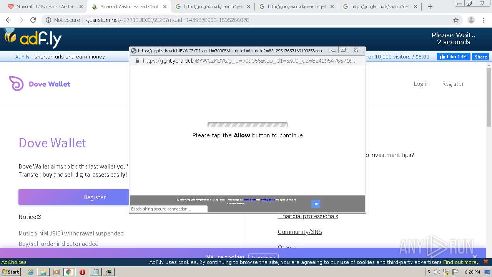Close the AdF.ly cookie notice bar

[x=485, y=262]
